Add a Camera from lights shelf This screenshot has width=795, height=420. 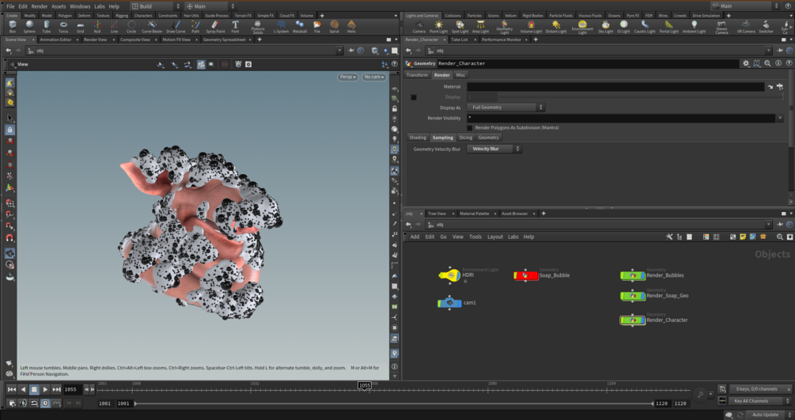(418, 26)
